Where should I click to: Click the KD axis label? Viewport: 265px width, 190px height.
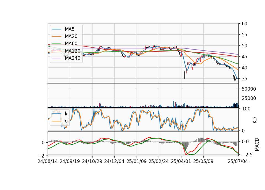[x=255, y=120]
